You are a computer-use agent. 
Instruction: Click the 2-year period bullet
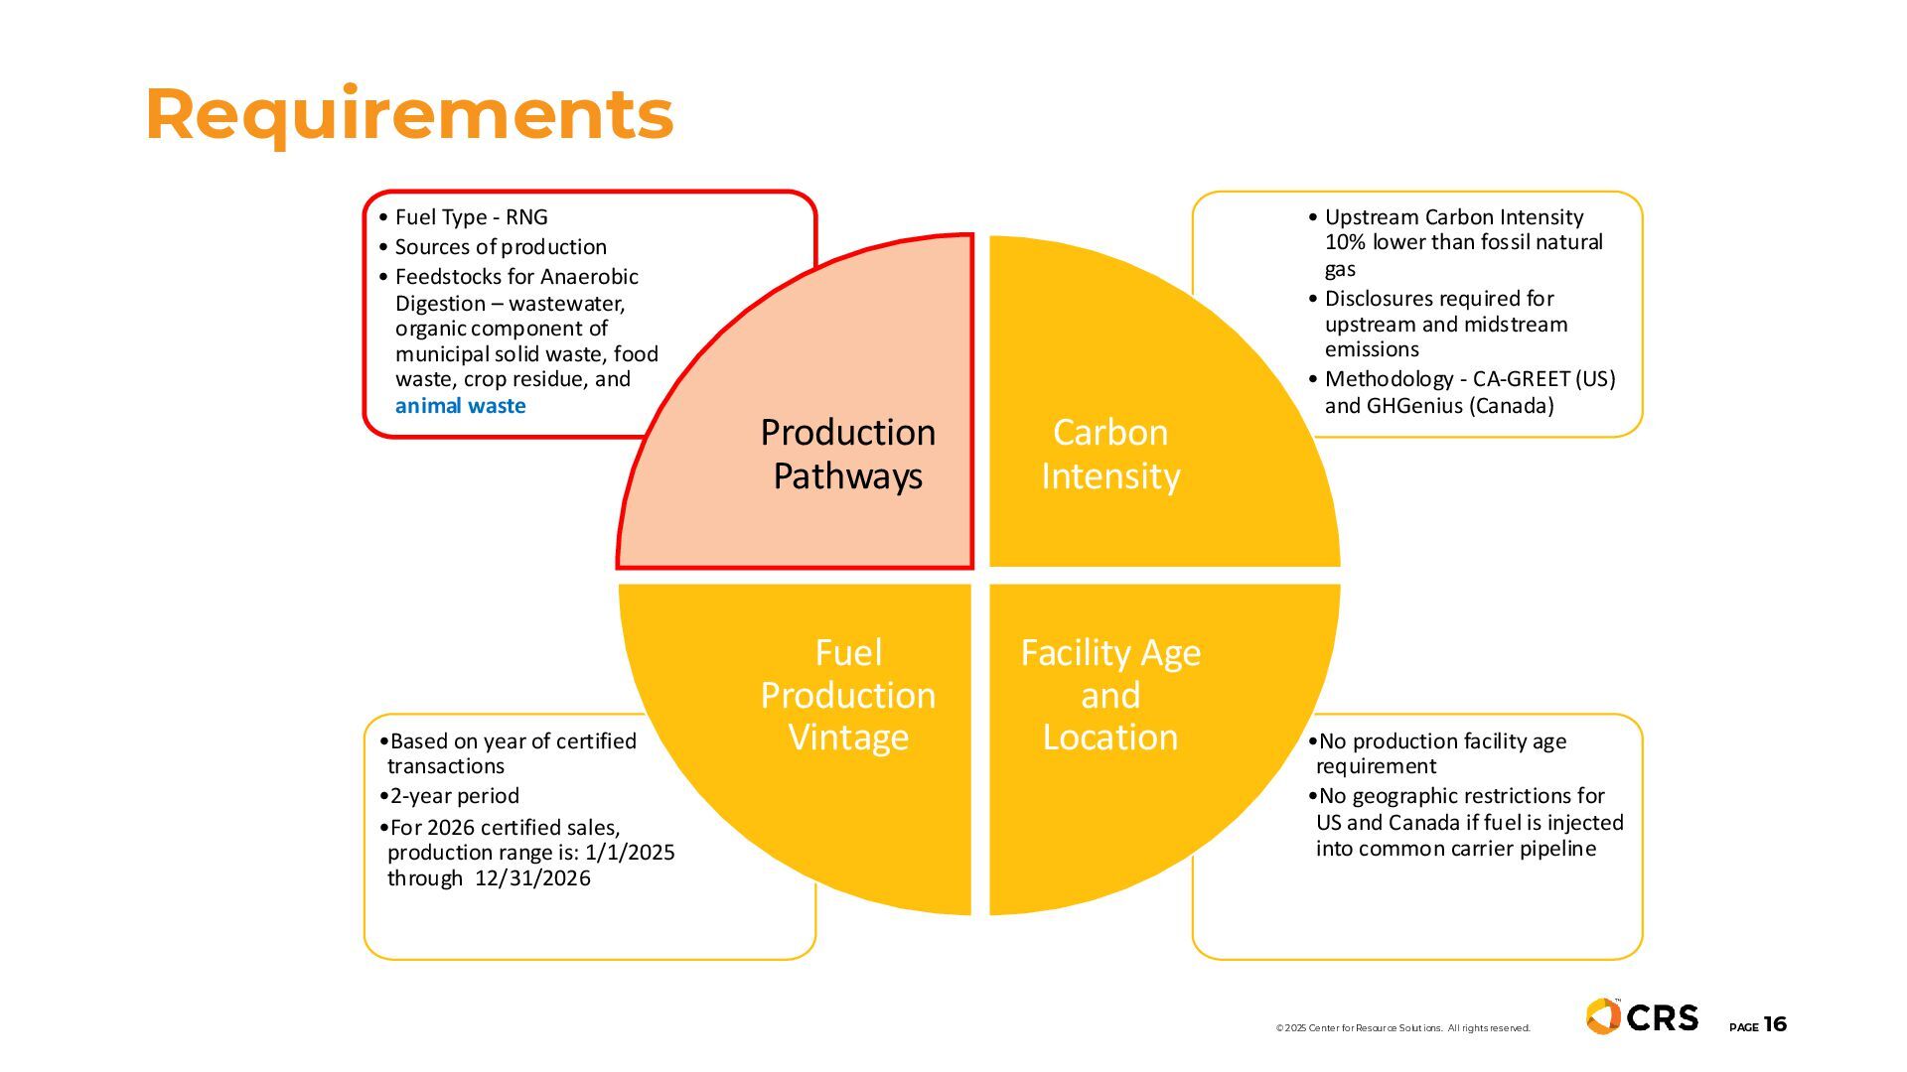tap(454, 796)
